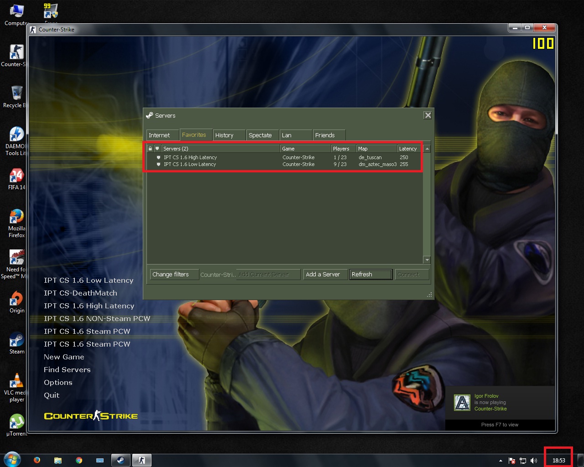Sort by password lock column header

point(150,149)
